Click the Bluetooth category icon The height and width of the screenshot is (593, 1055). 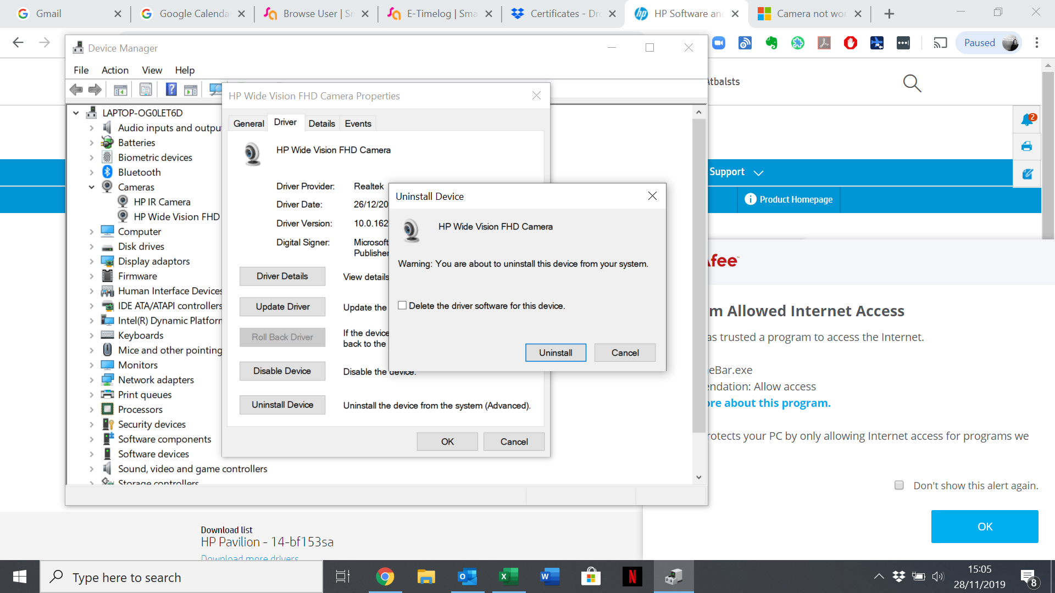click(x=108, y=172)
